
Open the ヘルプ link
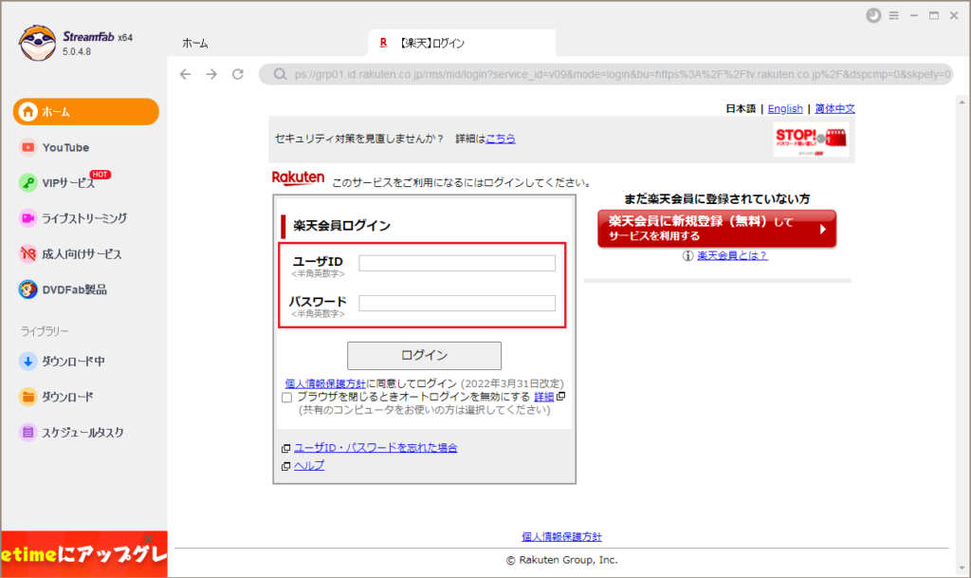click(309, 465)
